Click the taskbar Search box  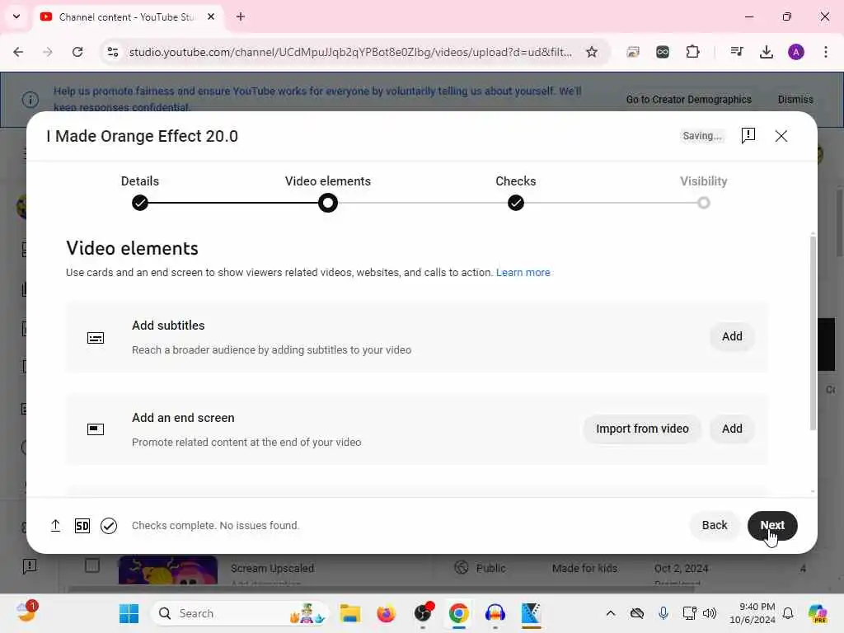coord(241,613)
